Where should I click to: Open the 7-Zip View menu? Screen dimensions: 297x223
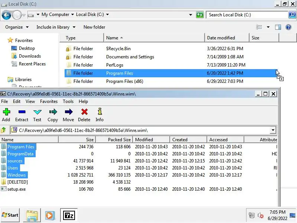(x=30, y=101)
